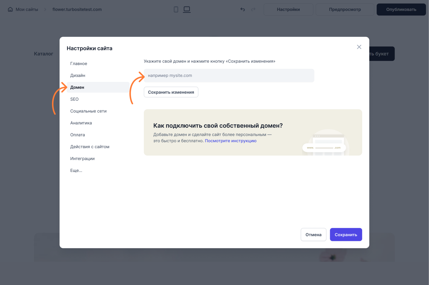Open the Дизайн settings section

[78, 75]
